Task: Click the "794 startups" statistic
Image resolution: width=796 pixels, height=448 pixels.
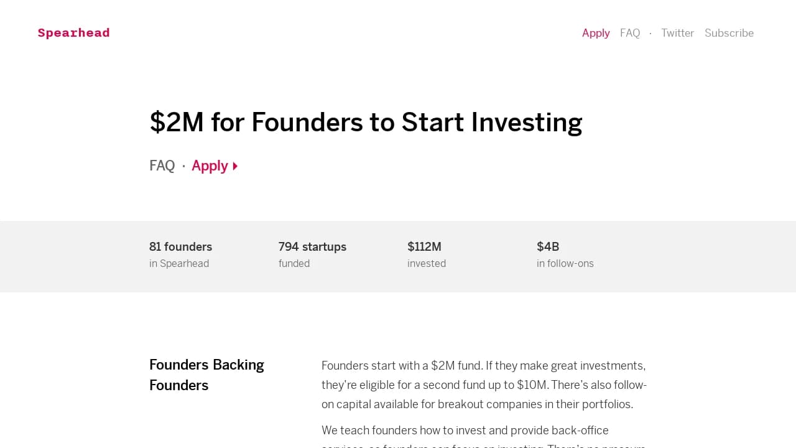Action: click(x=312, y=246)
